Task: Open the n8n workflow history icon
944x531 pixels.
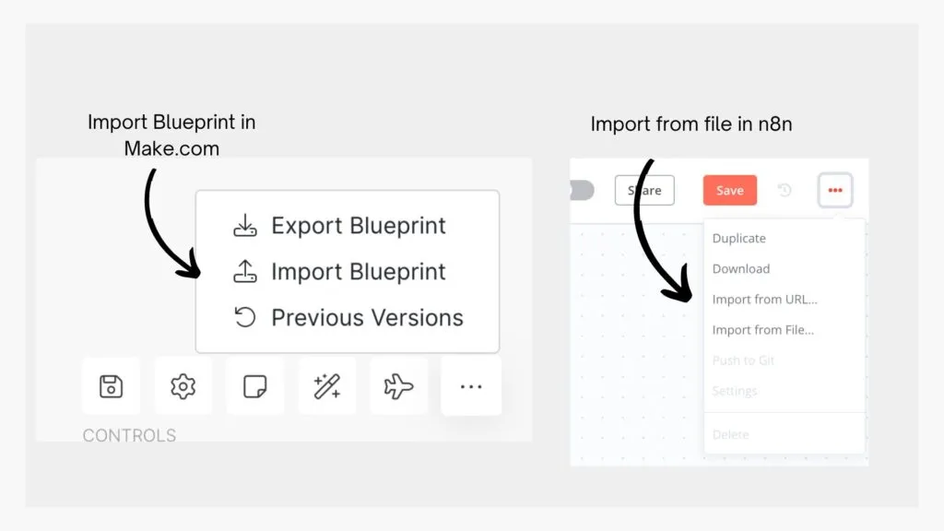Action: click(x=785, y=191)
